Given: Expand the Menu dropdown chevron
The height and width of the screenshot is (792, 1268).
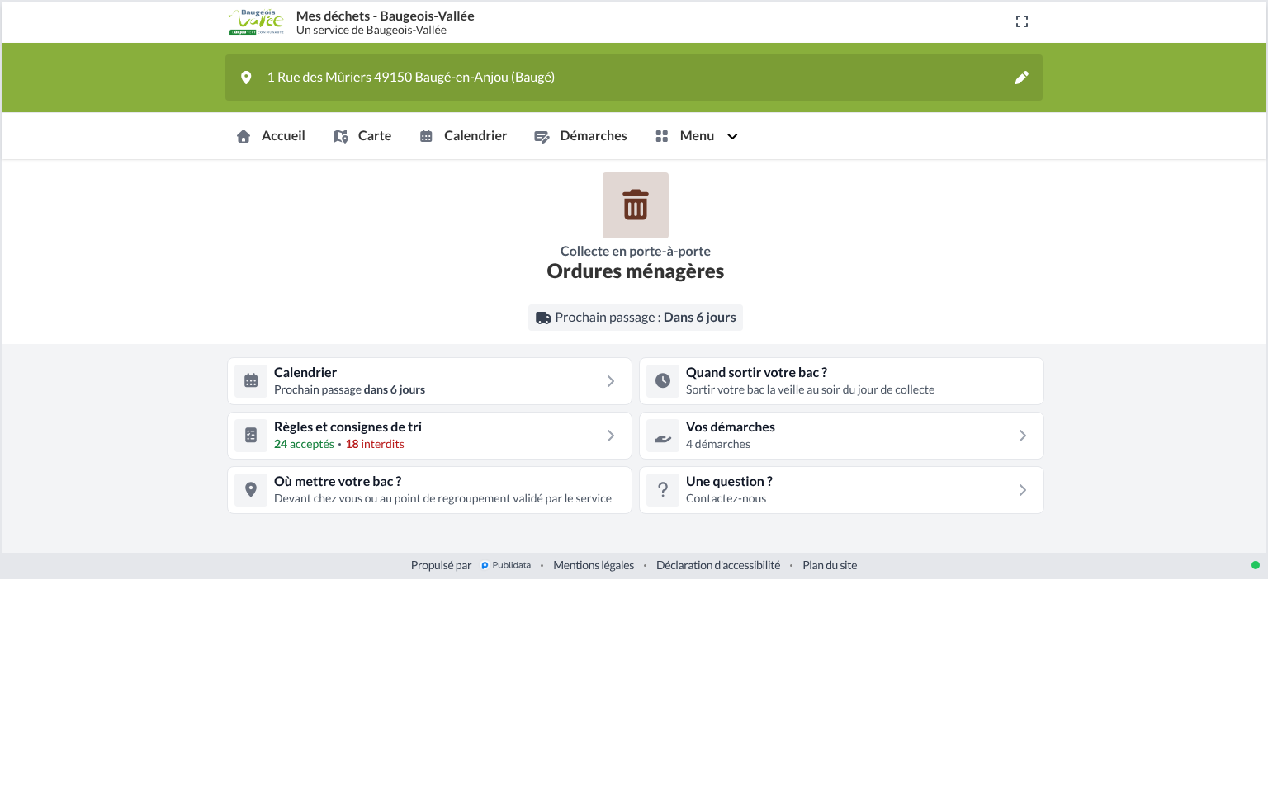Looking at the screenshot, I should click(x=732, y=136).
